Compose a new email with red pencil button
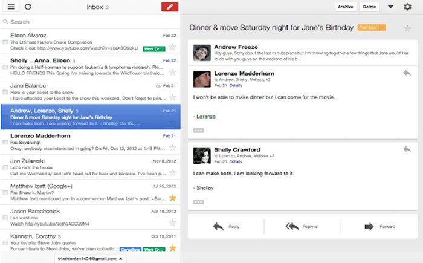423x263 pixels. [x=170, y=7]
